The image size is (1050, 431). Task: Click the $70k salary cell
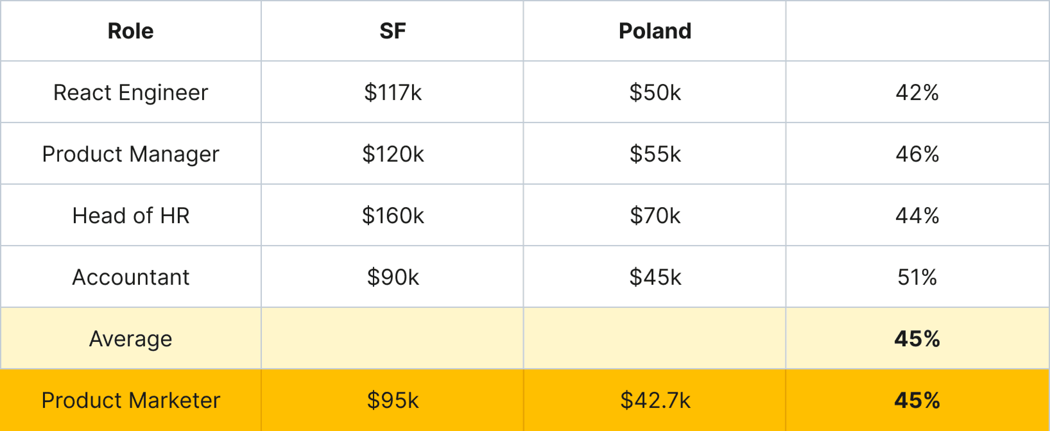coord(655,215)
